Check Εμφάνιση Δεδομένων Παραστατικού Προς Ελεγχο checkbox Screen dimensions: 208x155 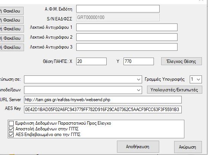(x=11, y=123)
